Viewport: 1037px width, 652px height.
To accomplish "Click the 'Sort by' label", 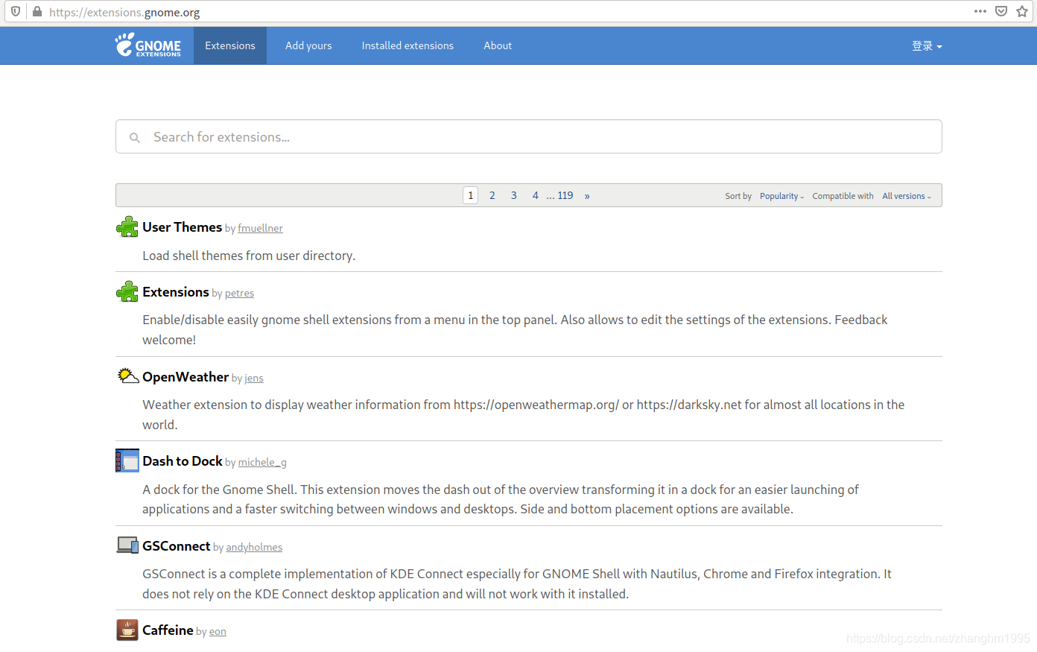I will tap(738, 196).
